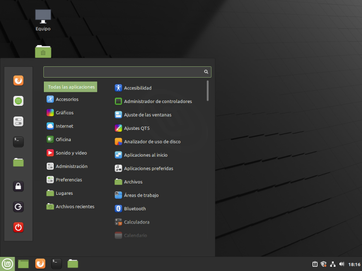This screenshot has width=362, height=271.
Task: Show desktop via green panel icon
Action: click(23, 264)
